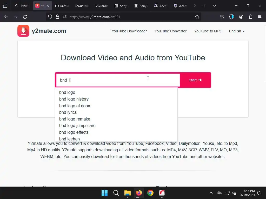Image resolution: width=266 pixels, height=199 pixels.
Task: Switch to the second E2Guardian tab
Action: [82, 6]
